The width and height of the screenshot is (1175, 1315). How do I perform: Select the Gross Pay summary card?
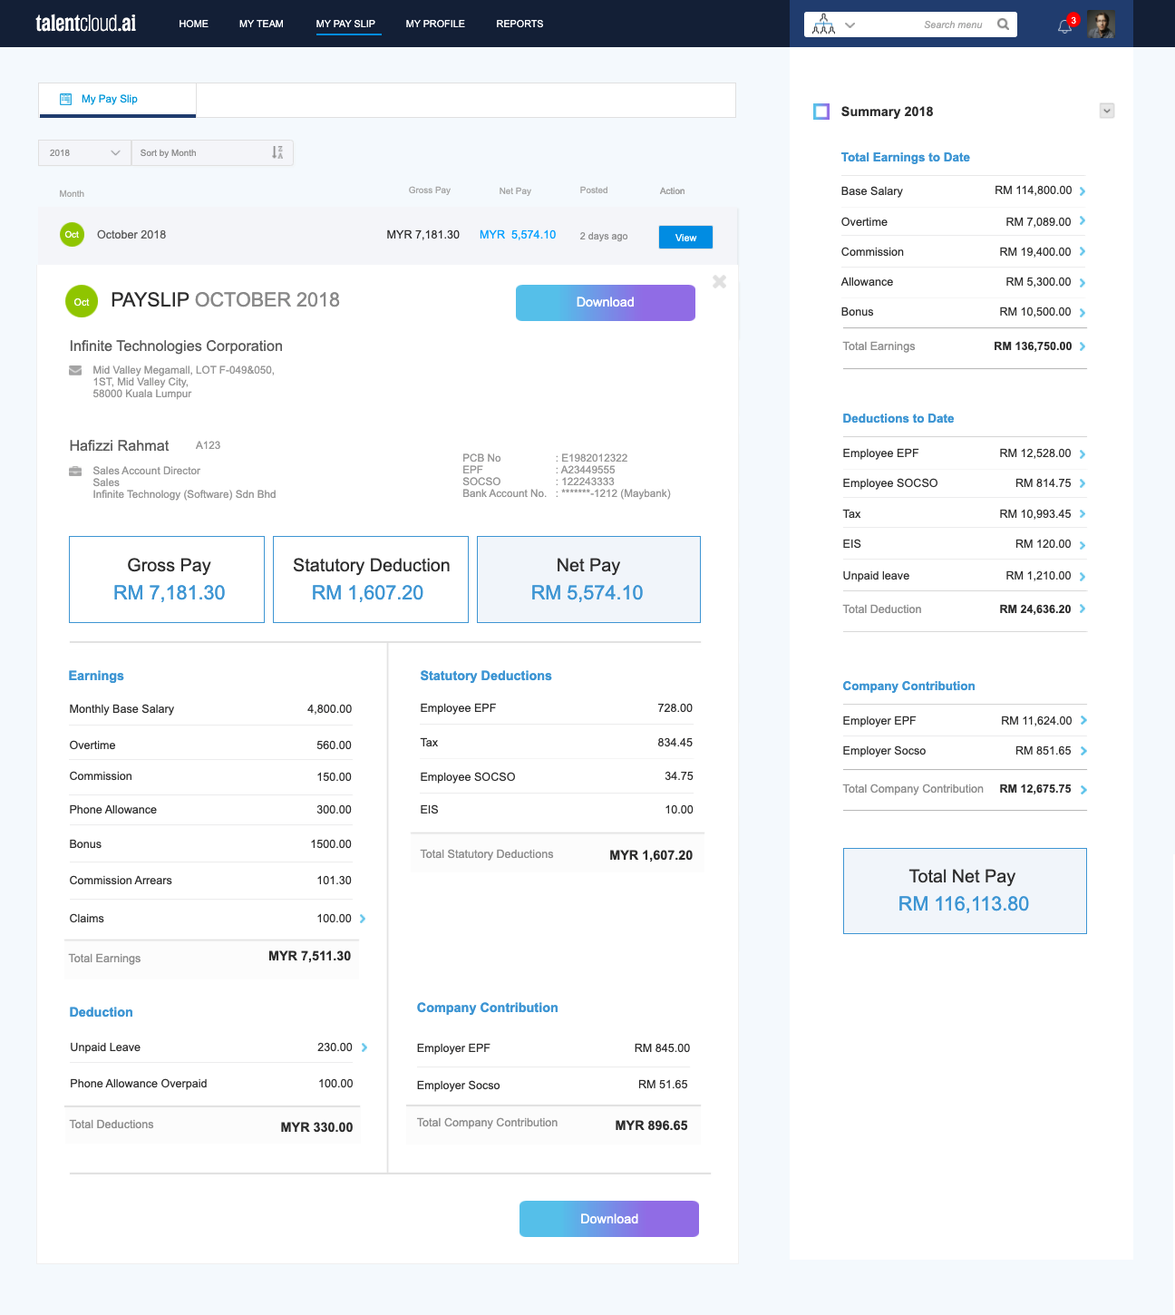point(167,580)
